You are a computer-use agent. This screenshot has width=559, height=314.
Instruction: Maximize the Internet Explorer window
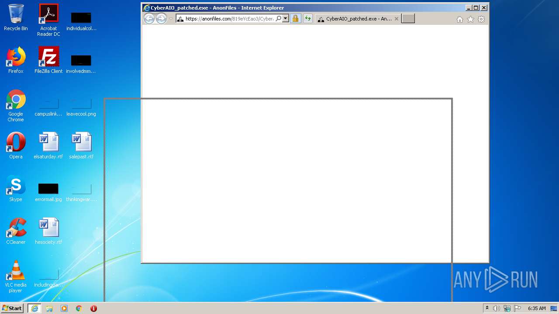[476, 8]
